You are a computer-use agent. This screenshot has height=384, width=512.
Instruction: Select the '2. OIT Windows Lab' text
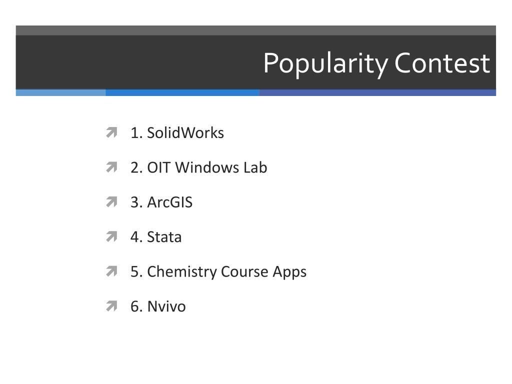(x=199, y=167)
